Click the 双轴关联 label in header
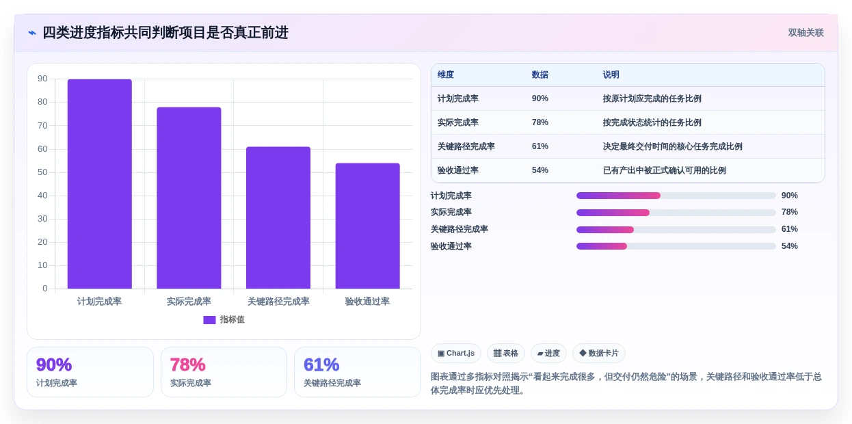Viewport: 852px width, 424px height. [x=806, y=33]
